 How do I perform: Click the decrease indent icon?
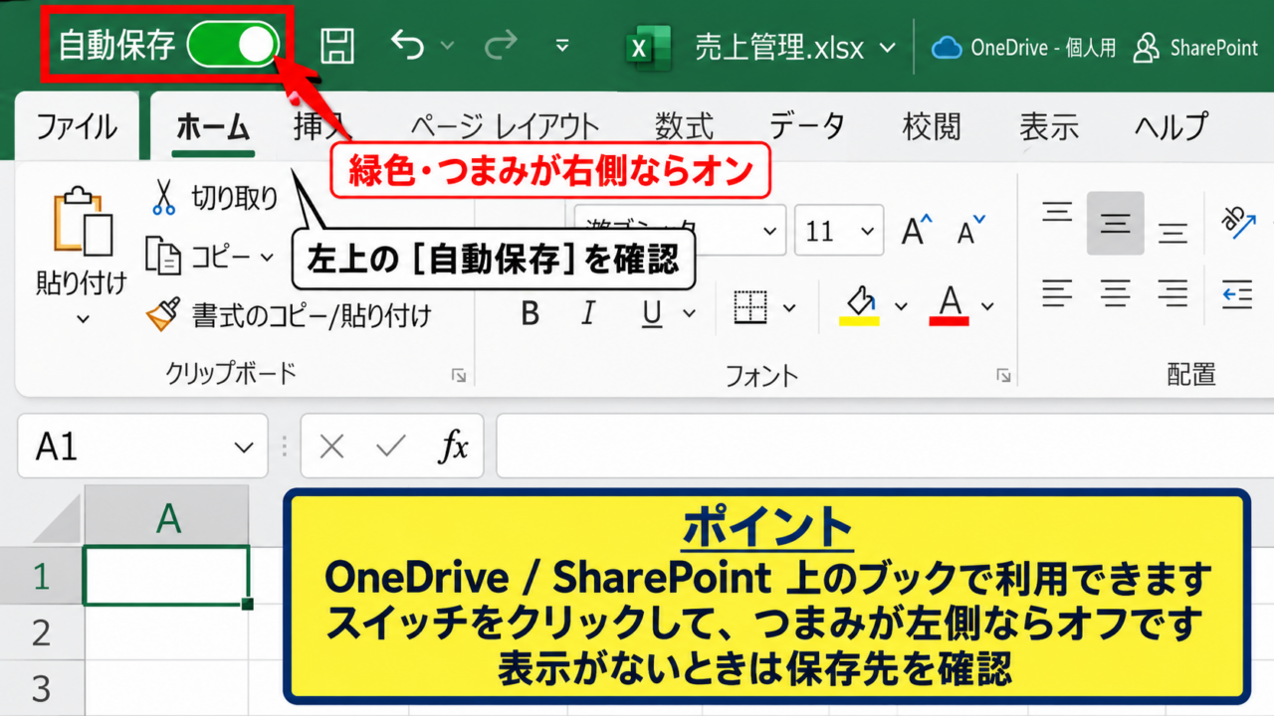point(1237,294)
